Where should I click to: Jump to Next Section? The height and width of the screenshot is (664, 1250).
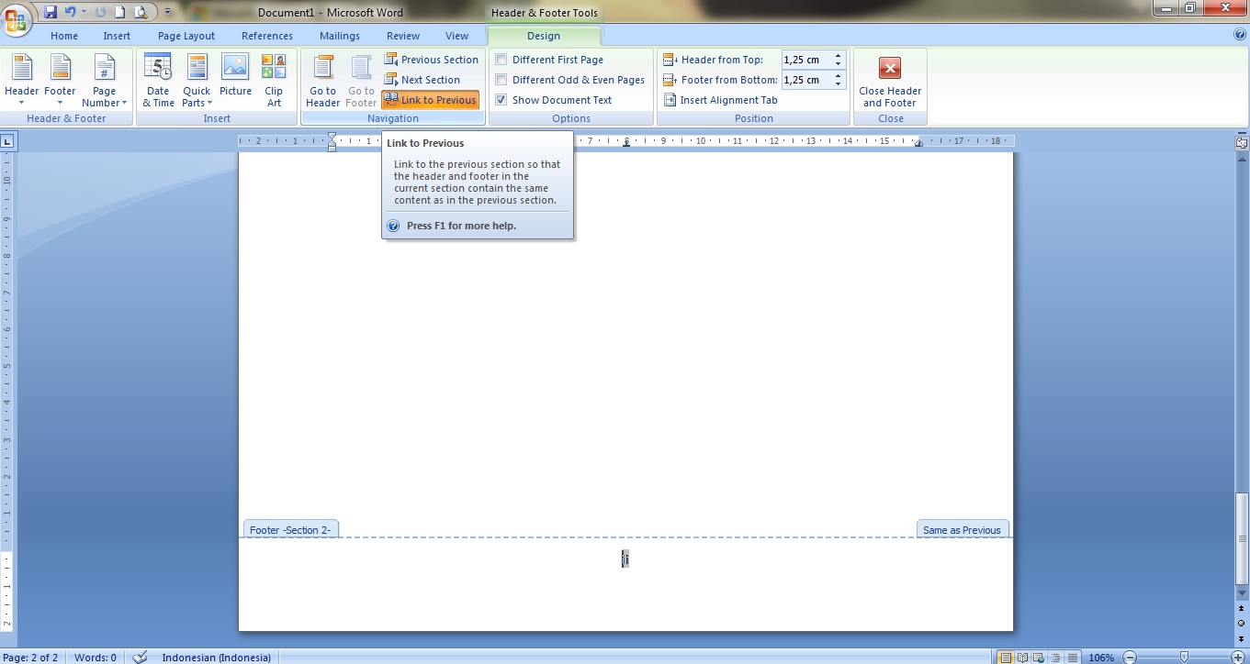tap(422, 80)
